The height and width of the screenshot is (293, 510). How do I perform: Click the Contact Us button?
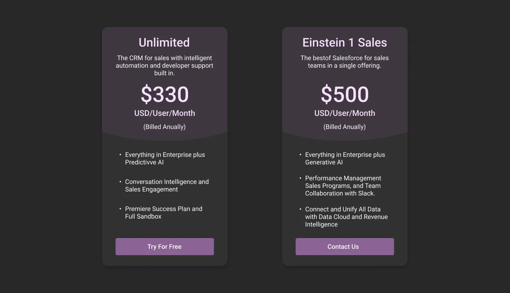click(x=344, y=246)
